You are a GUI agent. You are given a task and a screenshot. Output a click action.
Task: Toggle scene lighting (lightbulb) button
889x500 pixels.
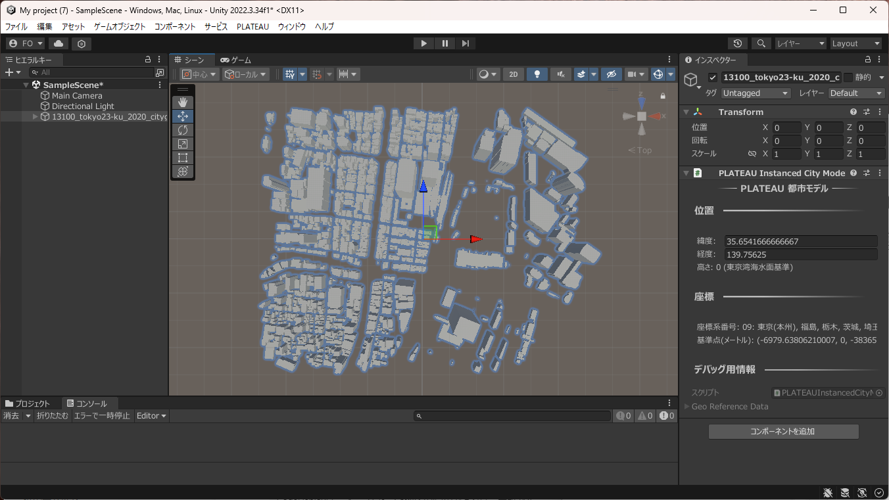coord(537,74)
